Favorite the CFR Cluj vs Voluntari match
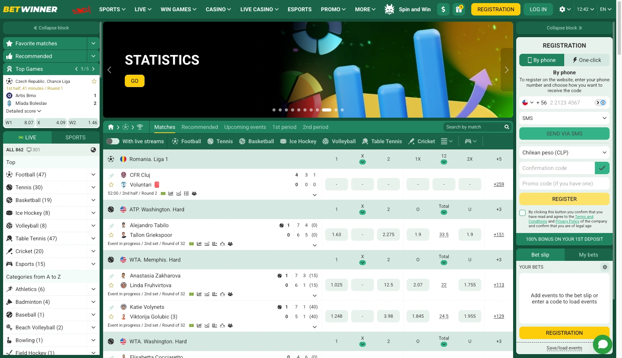622x358 pixels. (111, 185)
